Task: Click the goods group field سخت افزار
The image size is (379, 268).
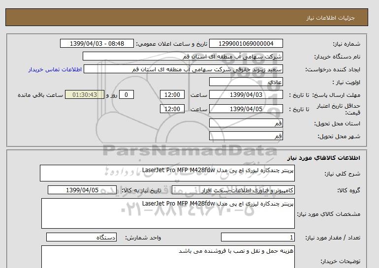Action: (x=233, y=190)
